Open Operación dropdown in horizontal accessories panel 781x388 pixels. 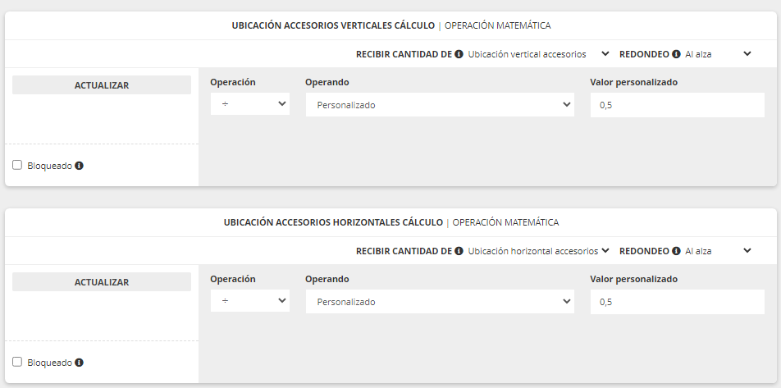(x=250, y=301)
